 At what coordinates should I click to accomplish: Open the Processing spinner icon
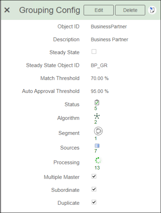tap(98, 161)
